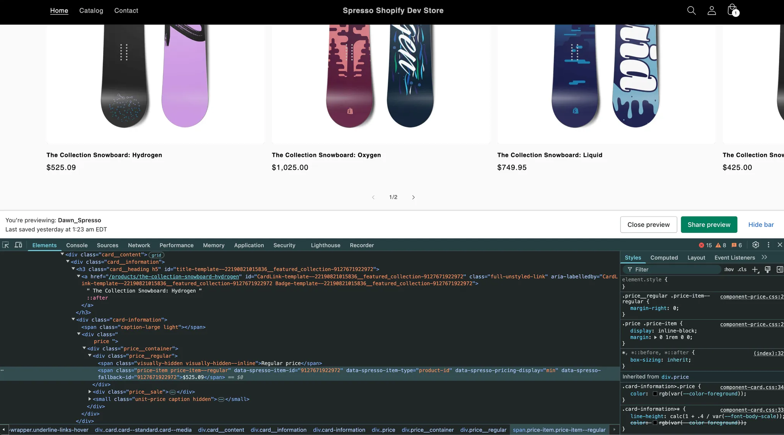
Task: Open component-card.css:34 source link
Action: (752, 387)
